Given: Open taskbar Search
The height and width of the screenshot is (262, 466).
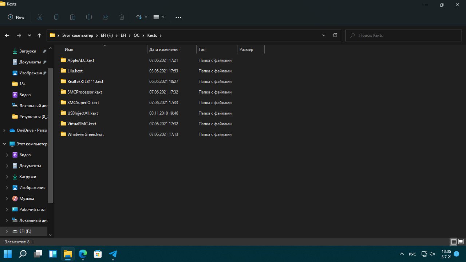Looking at the screenshot, I should (x=23, y=254).
